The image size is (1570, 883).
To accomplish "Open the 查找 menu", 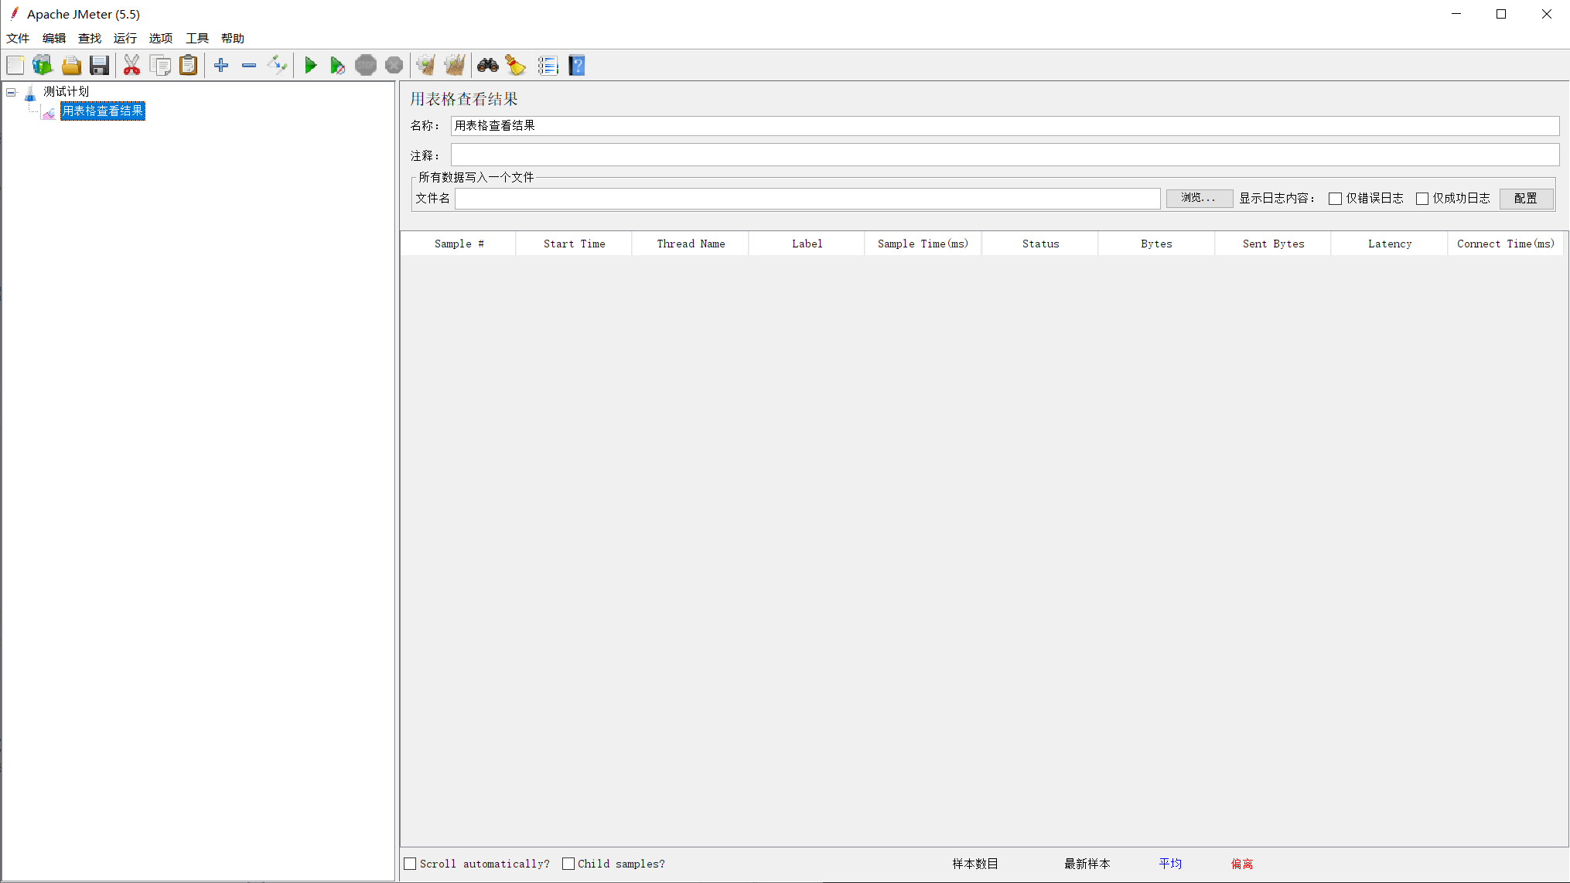I will (90, 38).
